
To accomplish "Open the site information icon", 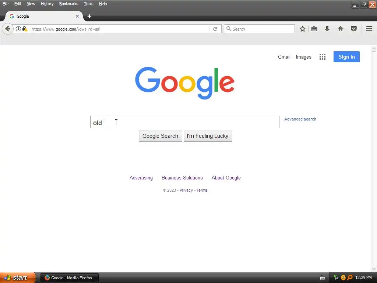I will coord(18,29).
